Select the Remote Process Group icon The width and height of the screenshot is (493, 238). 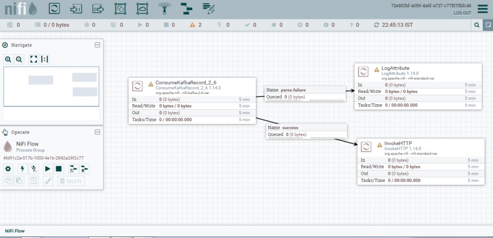pos(142,9)
